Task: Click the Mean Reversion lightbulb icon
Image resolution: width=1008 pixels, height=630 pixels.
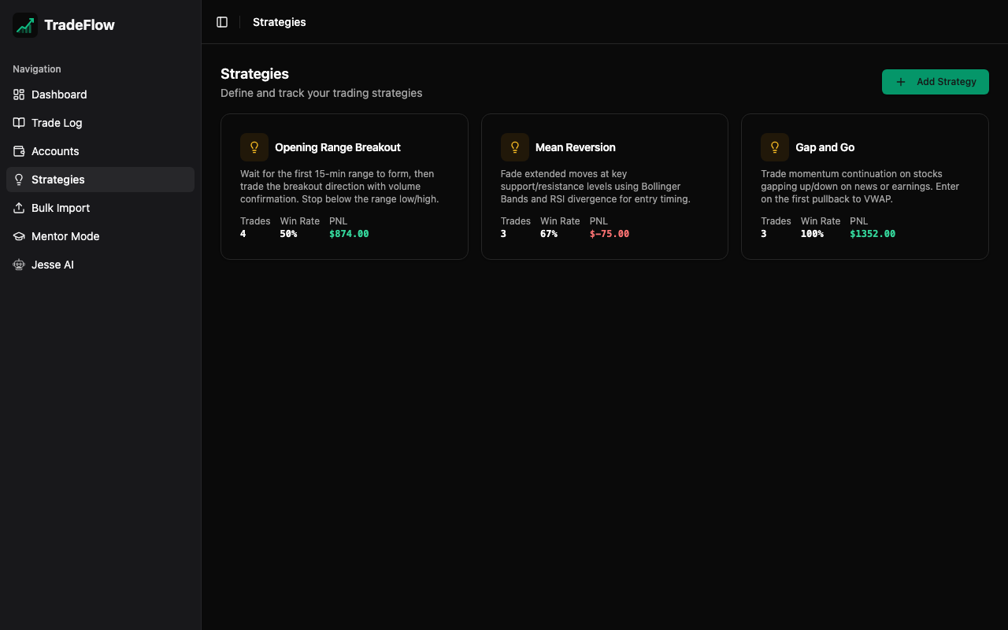Action: pos(515,147)
